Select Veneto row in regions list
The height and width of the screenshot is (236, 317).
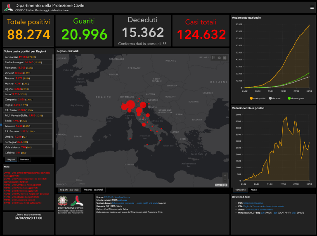[x=28, y=73]
